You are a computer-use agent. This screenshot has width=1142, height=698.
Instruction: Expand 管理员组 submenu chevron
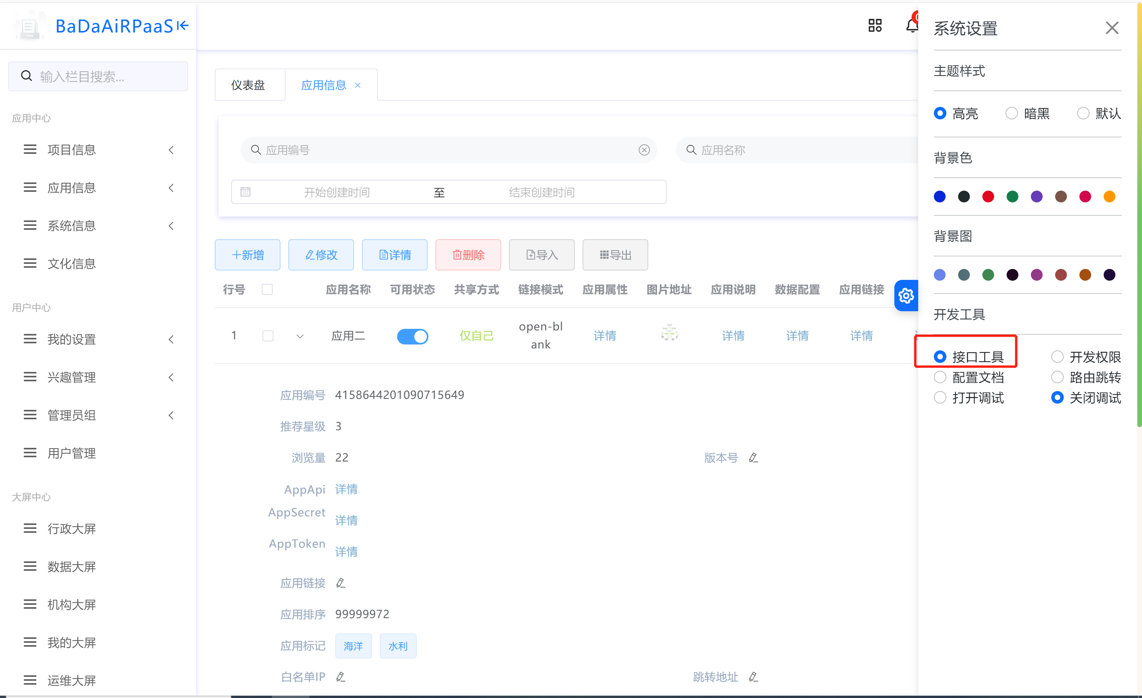coord(171,415)
